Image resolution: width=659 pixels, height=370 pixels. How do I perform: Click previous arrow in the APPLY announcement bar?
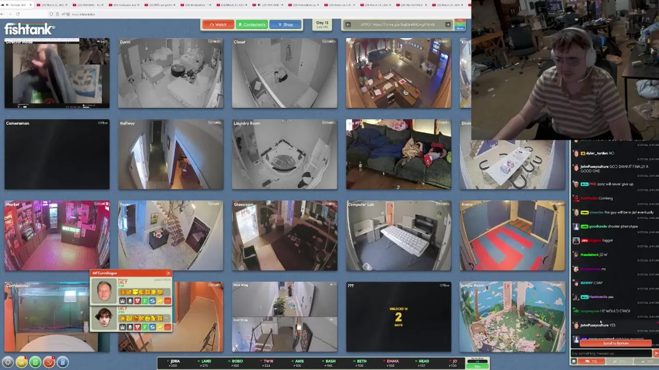(x=348, y=25)
